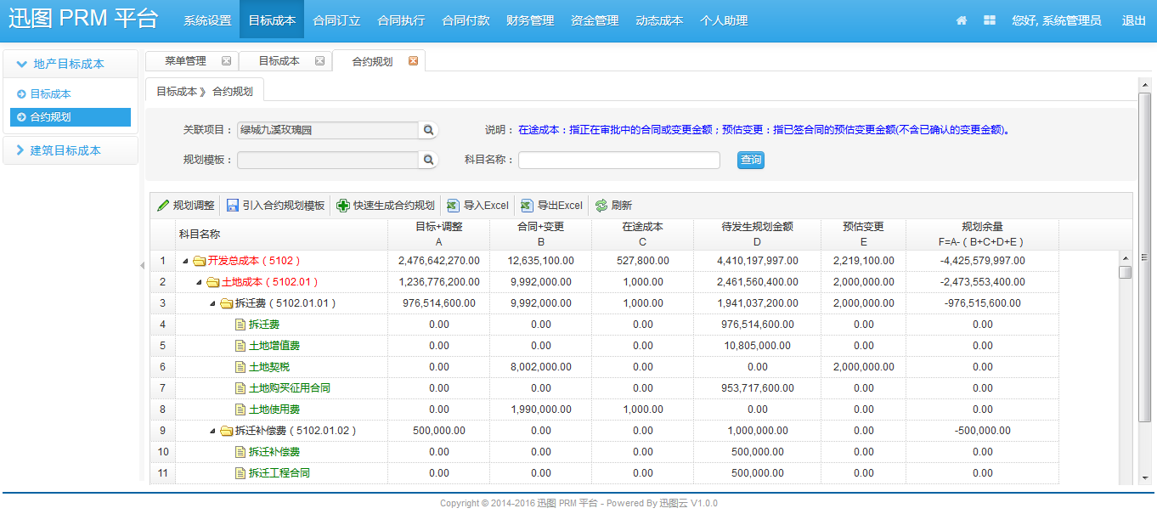
Task: Click 快速生成合约规划 in the toolbar
Action: pos(386,206)
